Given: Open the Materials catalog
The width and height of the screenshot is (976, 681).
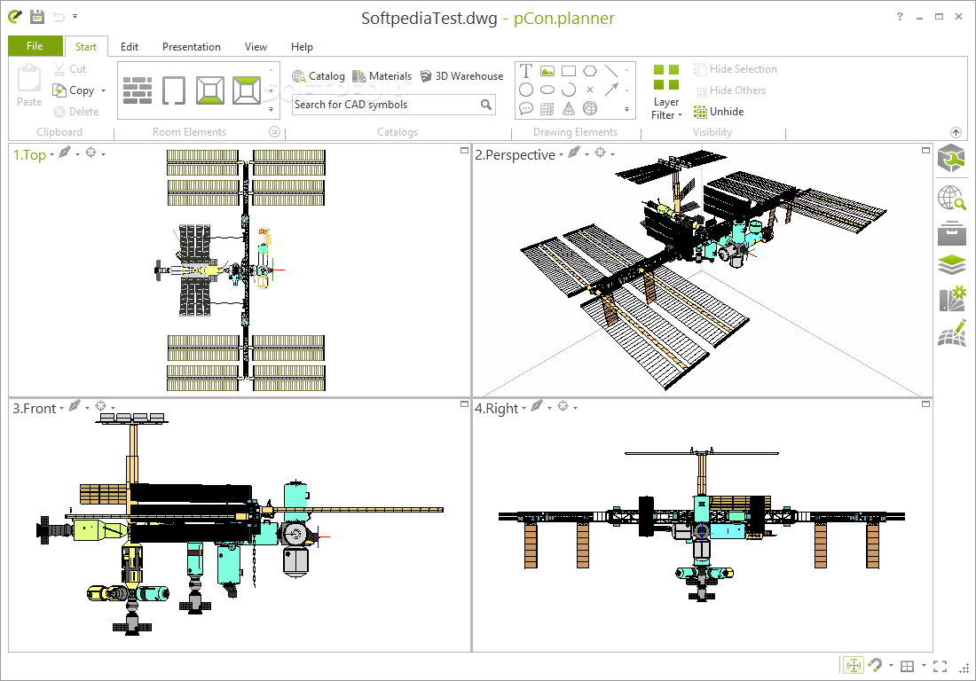Looking at the screenshot, I should (x=382, y=76).
